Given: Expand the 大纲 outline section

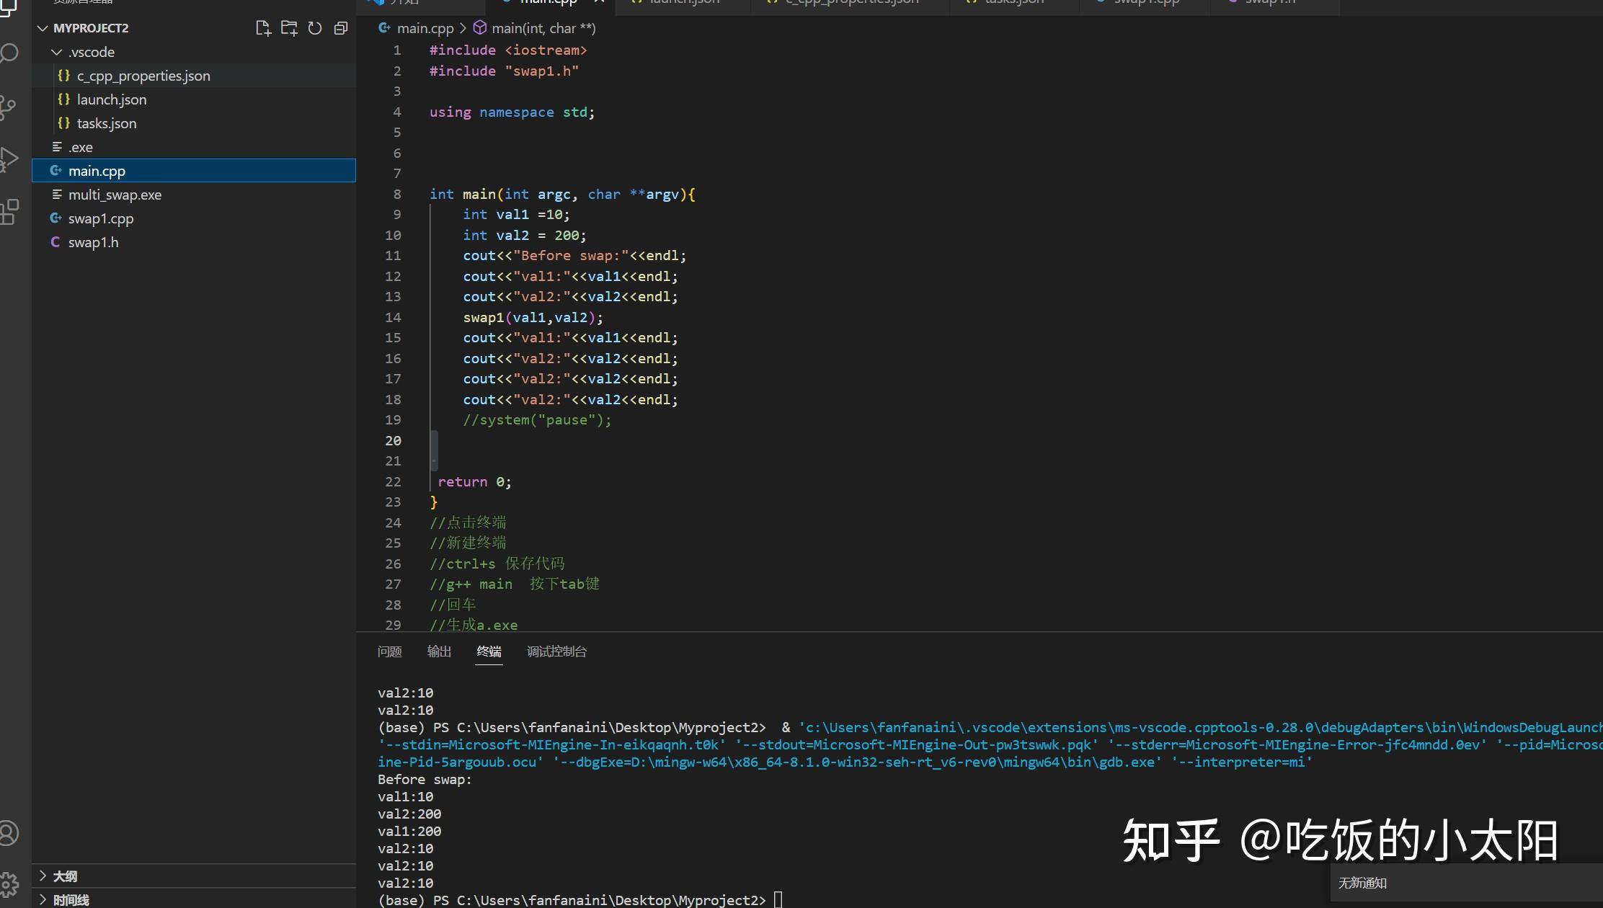Looking at the screenshot, I should [43, 876].
